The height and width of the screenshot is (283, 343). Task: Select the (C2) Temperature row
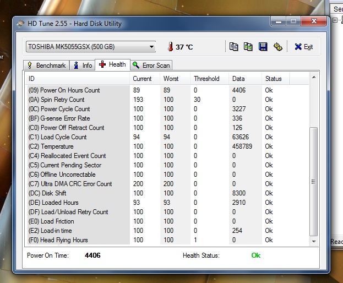167,146
